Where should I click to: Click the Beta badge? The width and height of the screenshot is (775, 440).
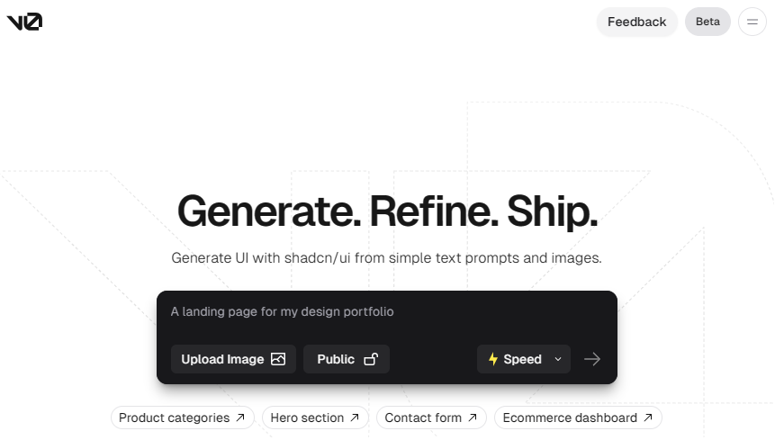point(707,22)
